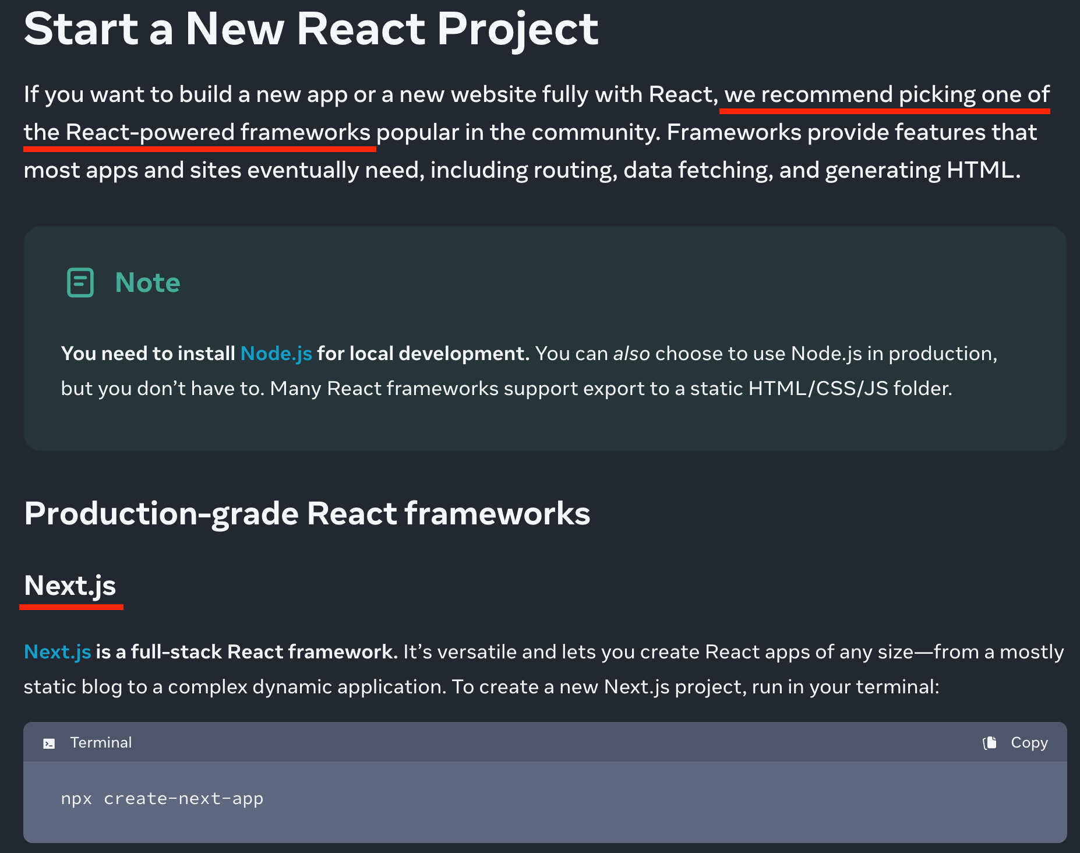Click 'static HTML/CSS/JS folder.' text in note
The image size is (1080, 853).
pyautogui.click(x=821, y=389)
